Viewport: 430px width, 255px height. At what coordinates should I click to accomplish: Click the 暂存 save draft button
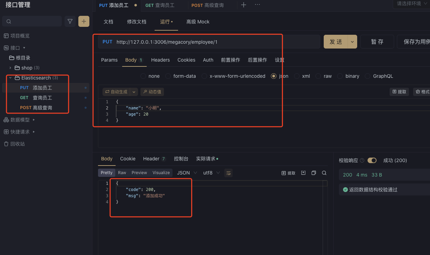pyautogui.click(x=377, y=41)
